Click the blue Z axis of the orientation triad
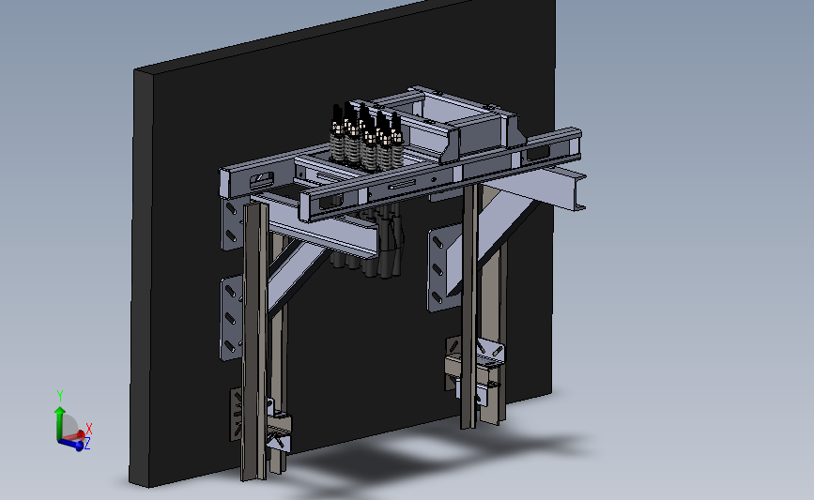Screen dimensions: 814x500 [x=71, y=444]
